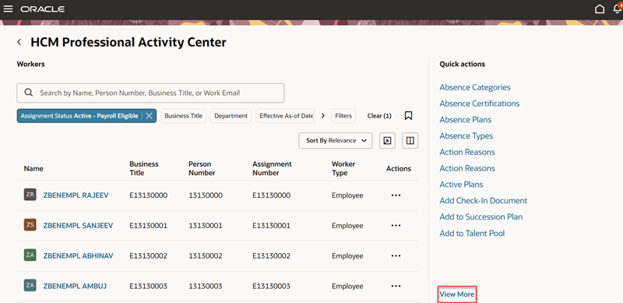The width and height of the screenshot is (623, 303).
Task: Open actions menu for ZBENEMPL AMBUJ
Action: (x=396, y=286)
